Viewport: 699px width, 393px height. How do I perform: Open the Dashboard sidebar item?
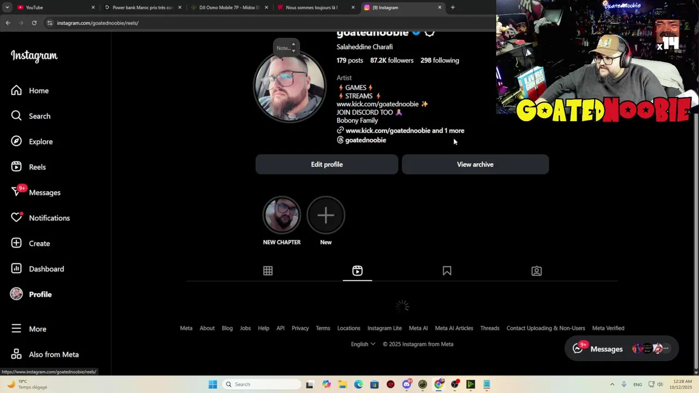pos(38,269)
